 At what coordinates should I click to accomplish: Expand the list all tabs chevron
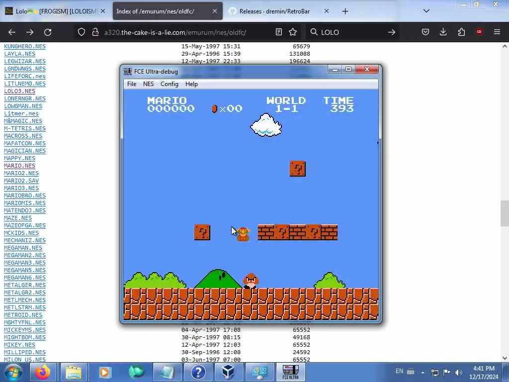(426, 11)
